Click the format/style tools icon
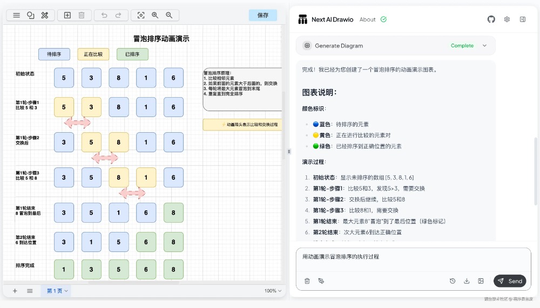 coord(45,15)
